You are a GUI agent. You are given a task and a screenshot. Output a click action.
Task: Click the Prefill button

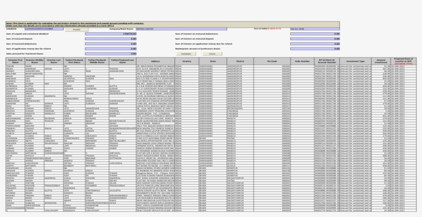pyautogui.click(x=76, y=30)
